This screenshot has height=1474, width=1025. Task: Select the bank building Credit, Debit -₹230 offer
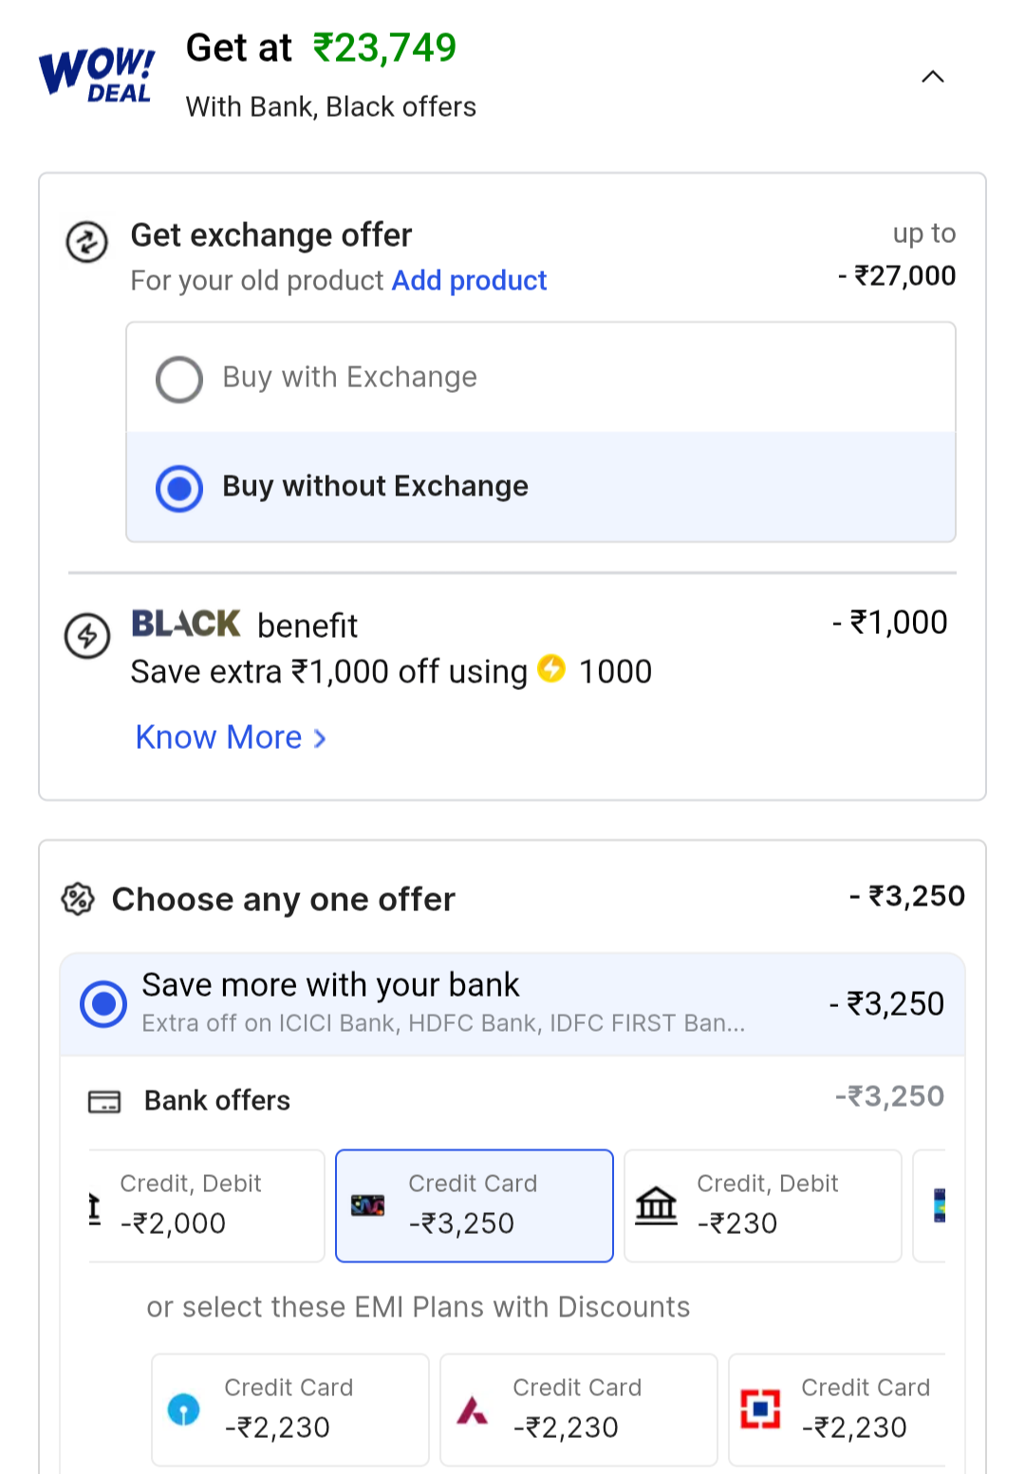click(762, 1205)
